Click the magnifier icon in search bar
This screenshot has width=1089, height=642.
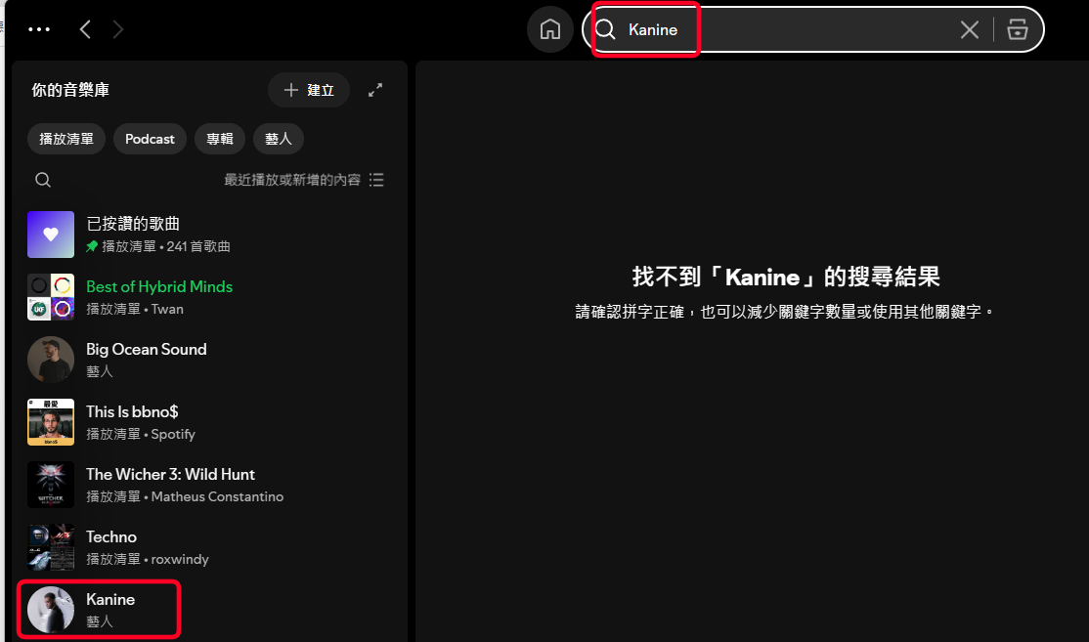point(606,29)
